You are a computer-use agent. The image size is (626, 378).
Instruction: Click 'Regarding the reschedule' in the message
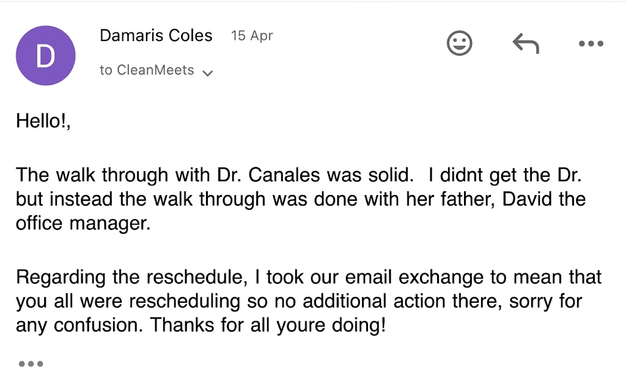[132, 277]
